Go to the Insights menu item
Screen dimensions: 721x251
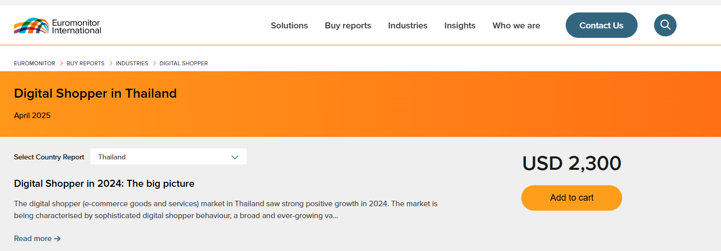pos(460,25)
